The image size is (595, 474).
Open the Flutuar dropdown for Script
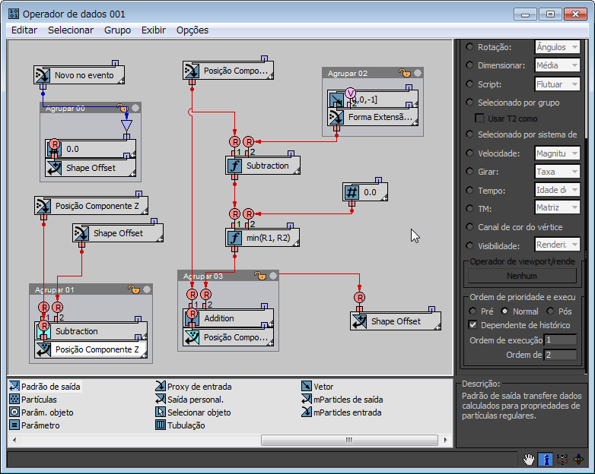click(557, 84)
